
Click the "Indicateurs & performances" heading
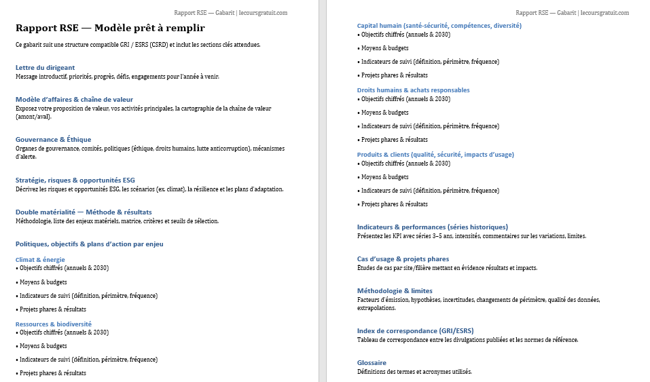[x=432, y=227]
